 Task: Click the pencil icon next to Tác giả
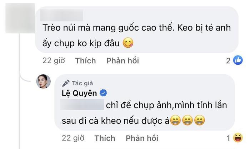point(65,84)
